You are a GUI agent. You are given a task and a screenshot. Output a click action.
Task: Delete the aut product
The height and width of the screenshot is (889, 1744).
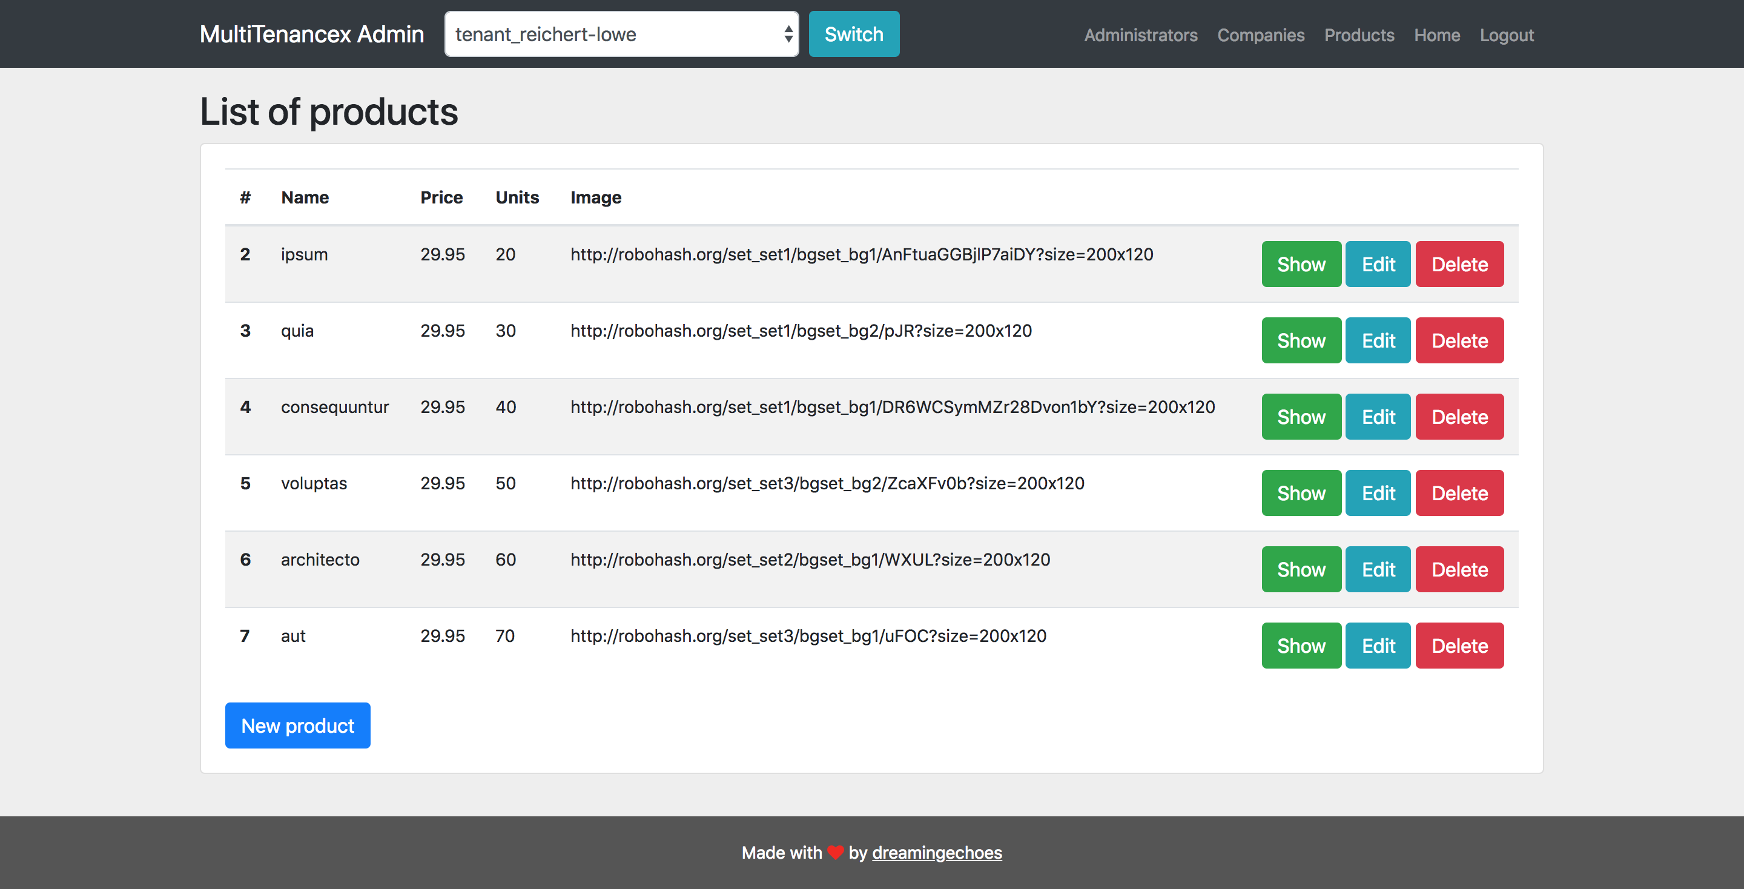coord(1459,646)
